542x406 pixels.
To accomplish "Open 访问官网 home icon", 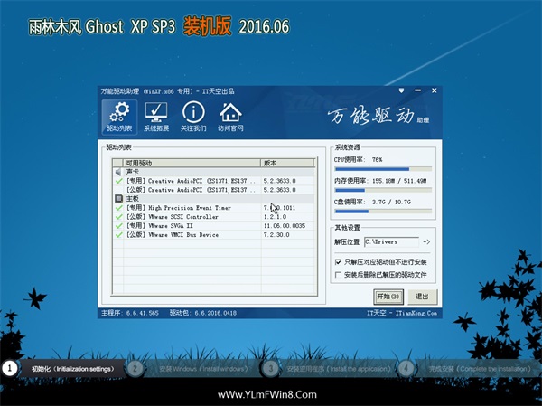I will pos(230,117).
